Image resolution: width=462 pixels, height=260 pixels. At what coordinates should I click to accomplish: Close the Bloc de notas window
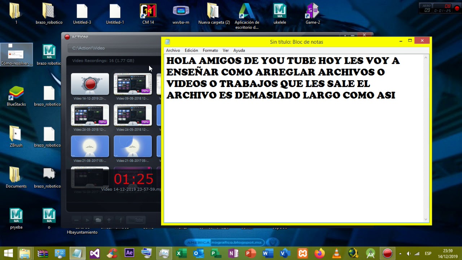(422, 41)
